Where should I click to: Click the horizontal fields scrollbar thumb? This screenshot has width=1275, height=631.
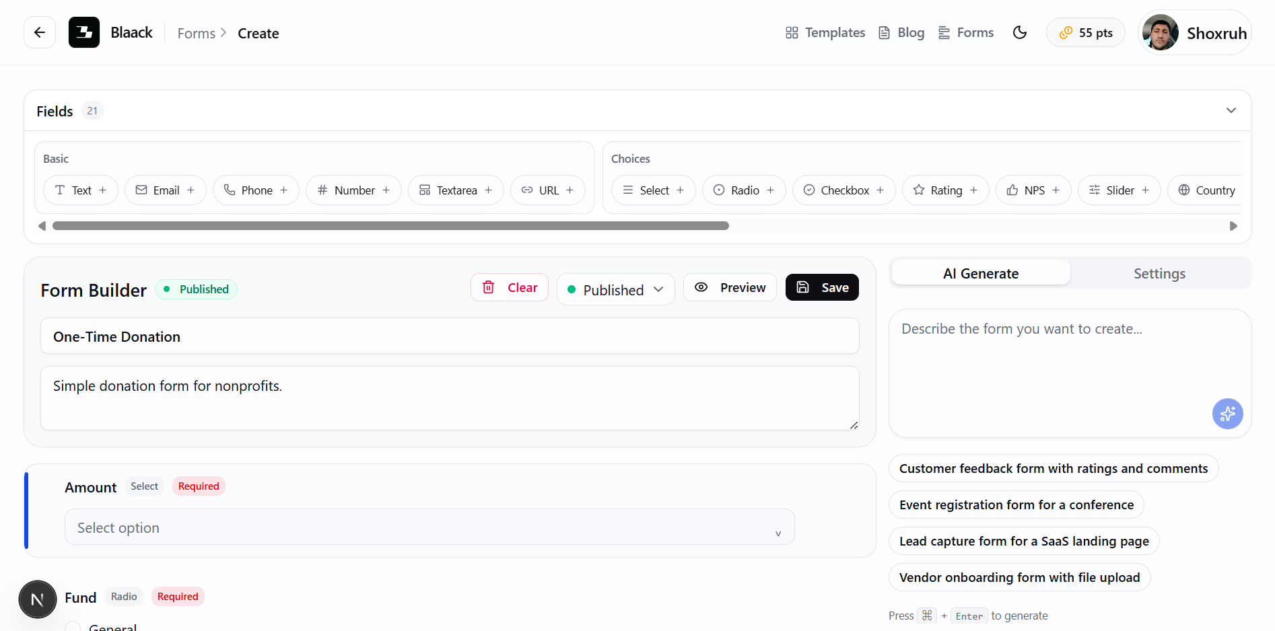click(390, 226)
